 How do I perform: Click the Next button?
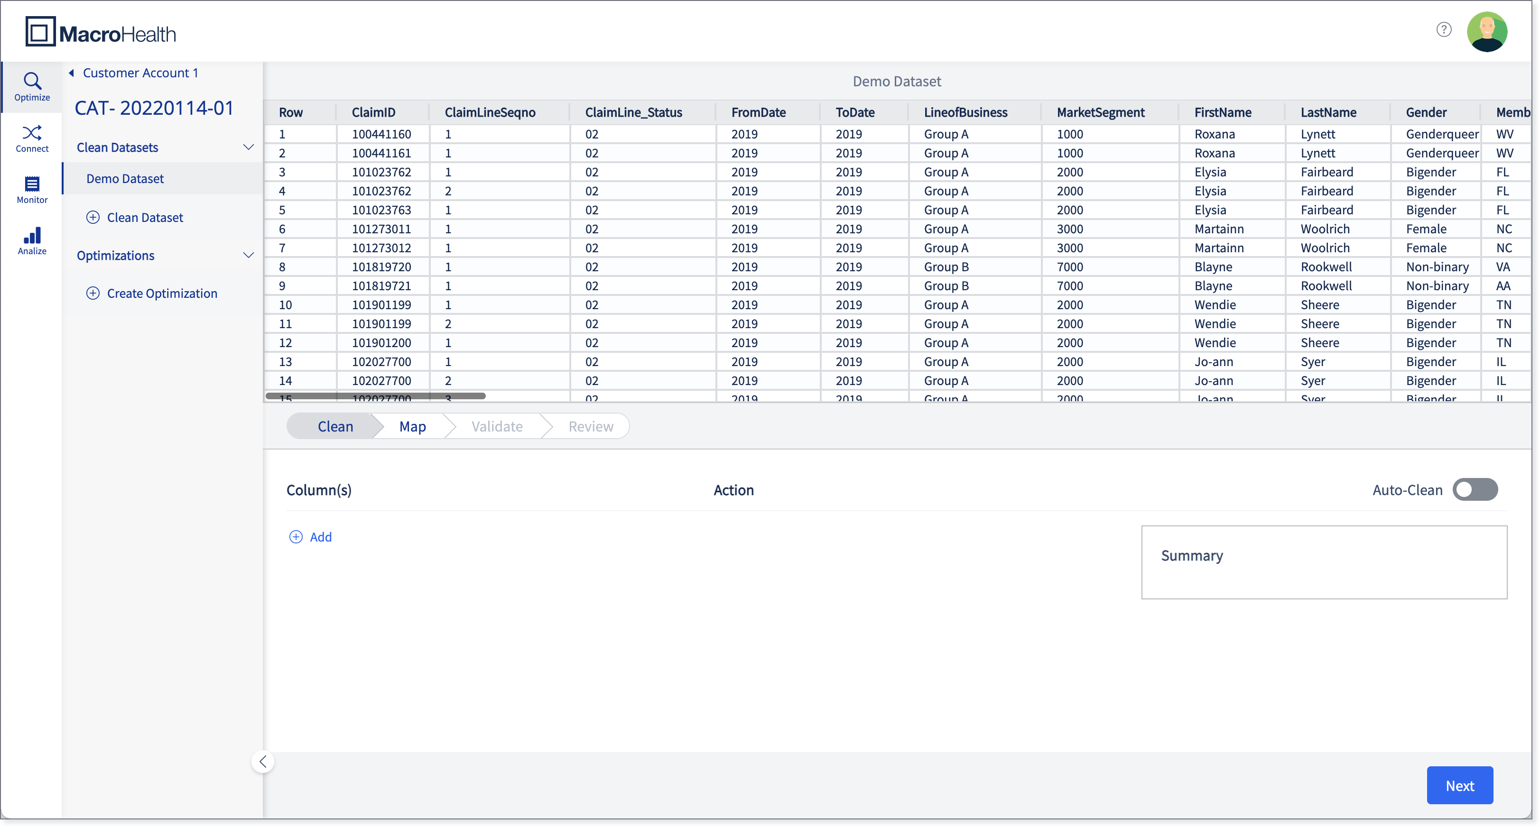tap(1459, 786)
